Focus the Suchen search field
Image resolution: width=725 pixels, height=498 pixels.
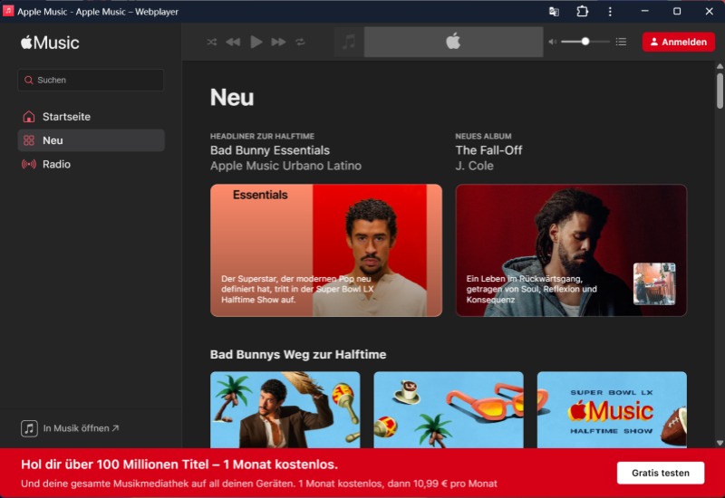coord(92,80)
